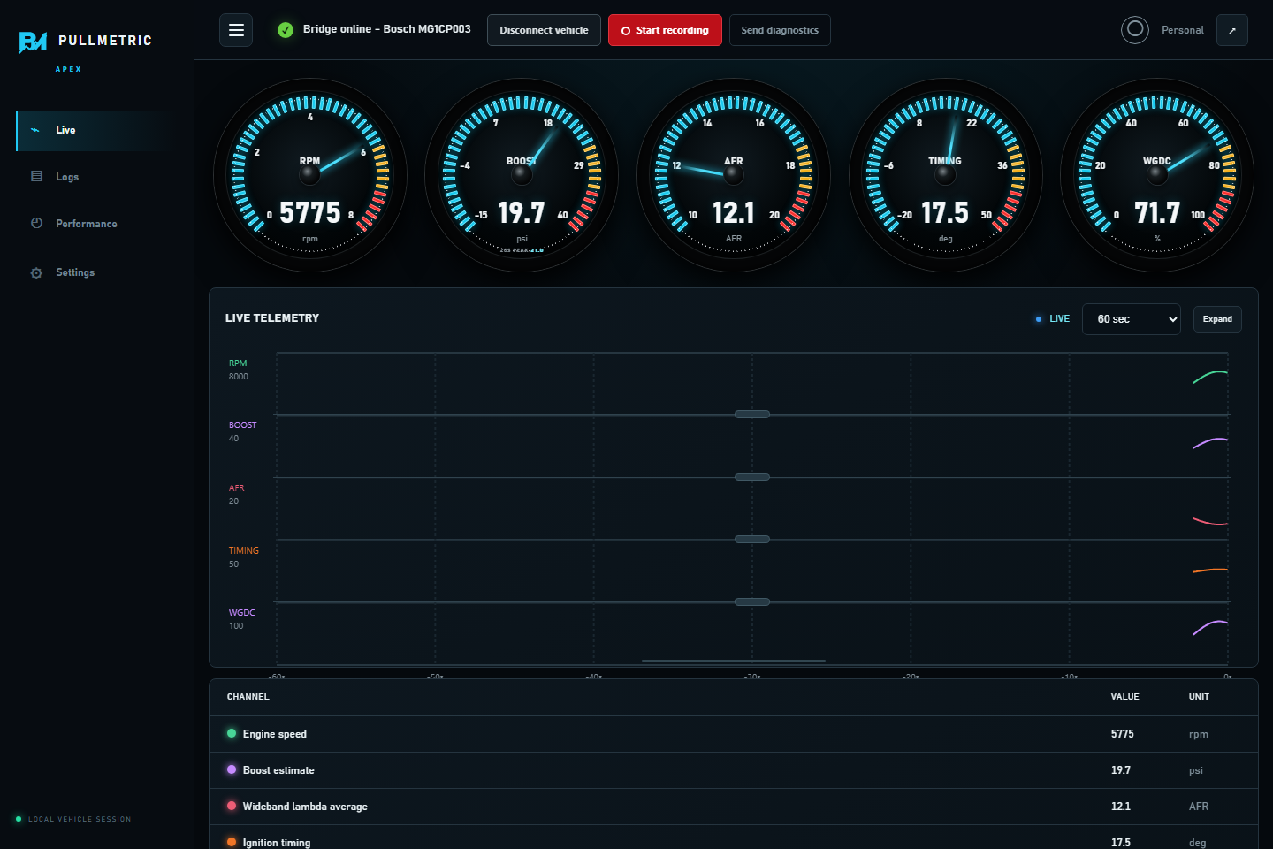The height and width of the screenshot is (849, 1273).
Task: Click the AFR chart label
Action: coord(237,488)
